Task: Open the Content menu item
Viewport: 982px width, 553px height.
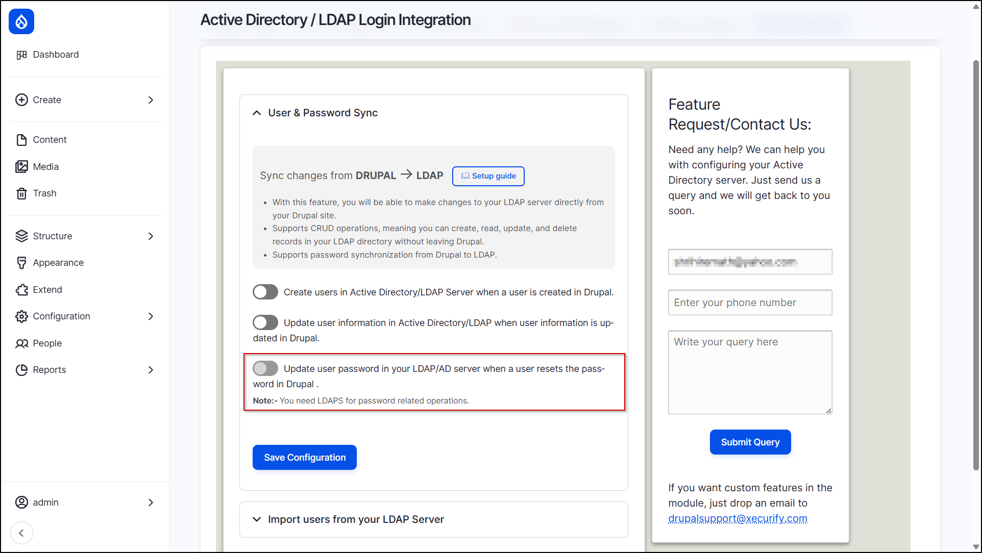Action: pos(50,140)
